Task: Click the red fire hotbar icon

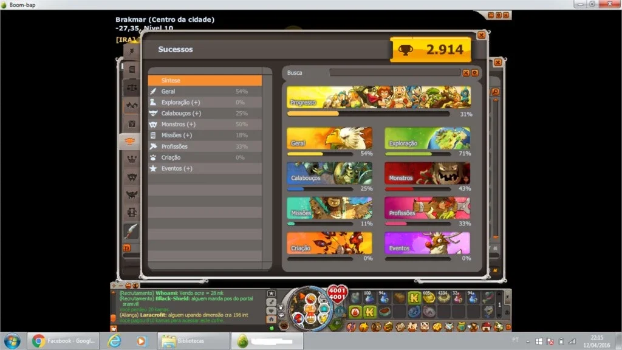Action: pyautogui.click(x=355, y=312)
